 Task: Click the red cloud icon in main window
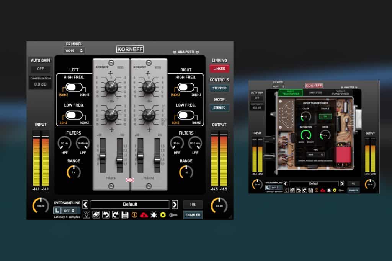click(x=144, y=215)
